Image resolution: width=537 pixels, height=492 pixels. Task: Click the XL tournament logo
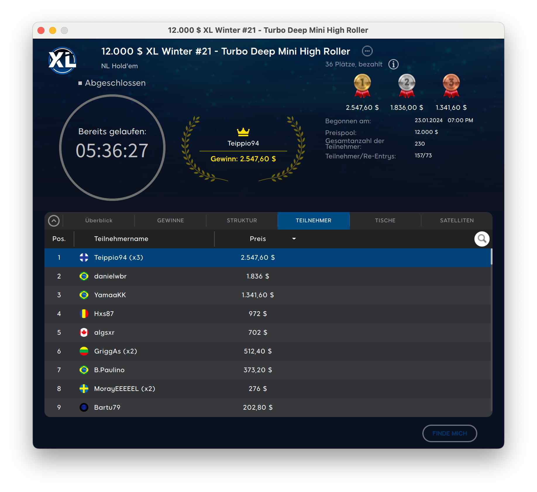[x=62, y=61]
